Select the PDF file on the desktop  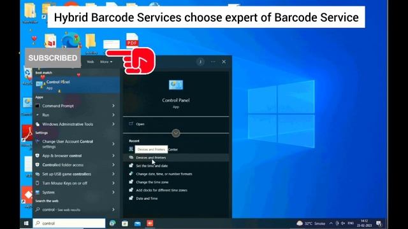[132, 41]
